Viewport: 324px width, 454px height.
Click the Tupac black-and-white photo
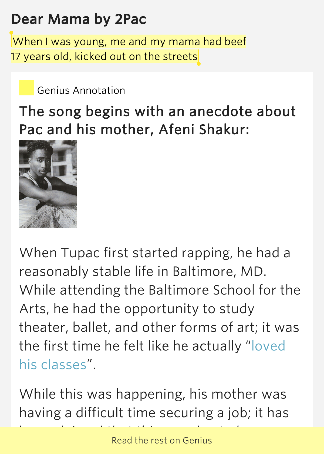(48, 184)
